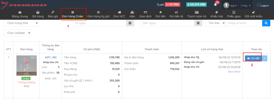Click the green Order label
This screenshot has width=274, height=107.
pos(26,78)
